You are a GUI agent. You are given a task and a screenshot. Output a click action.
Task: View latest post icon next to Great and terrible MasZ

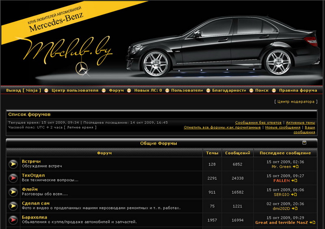click(312, 223)
